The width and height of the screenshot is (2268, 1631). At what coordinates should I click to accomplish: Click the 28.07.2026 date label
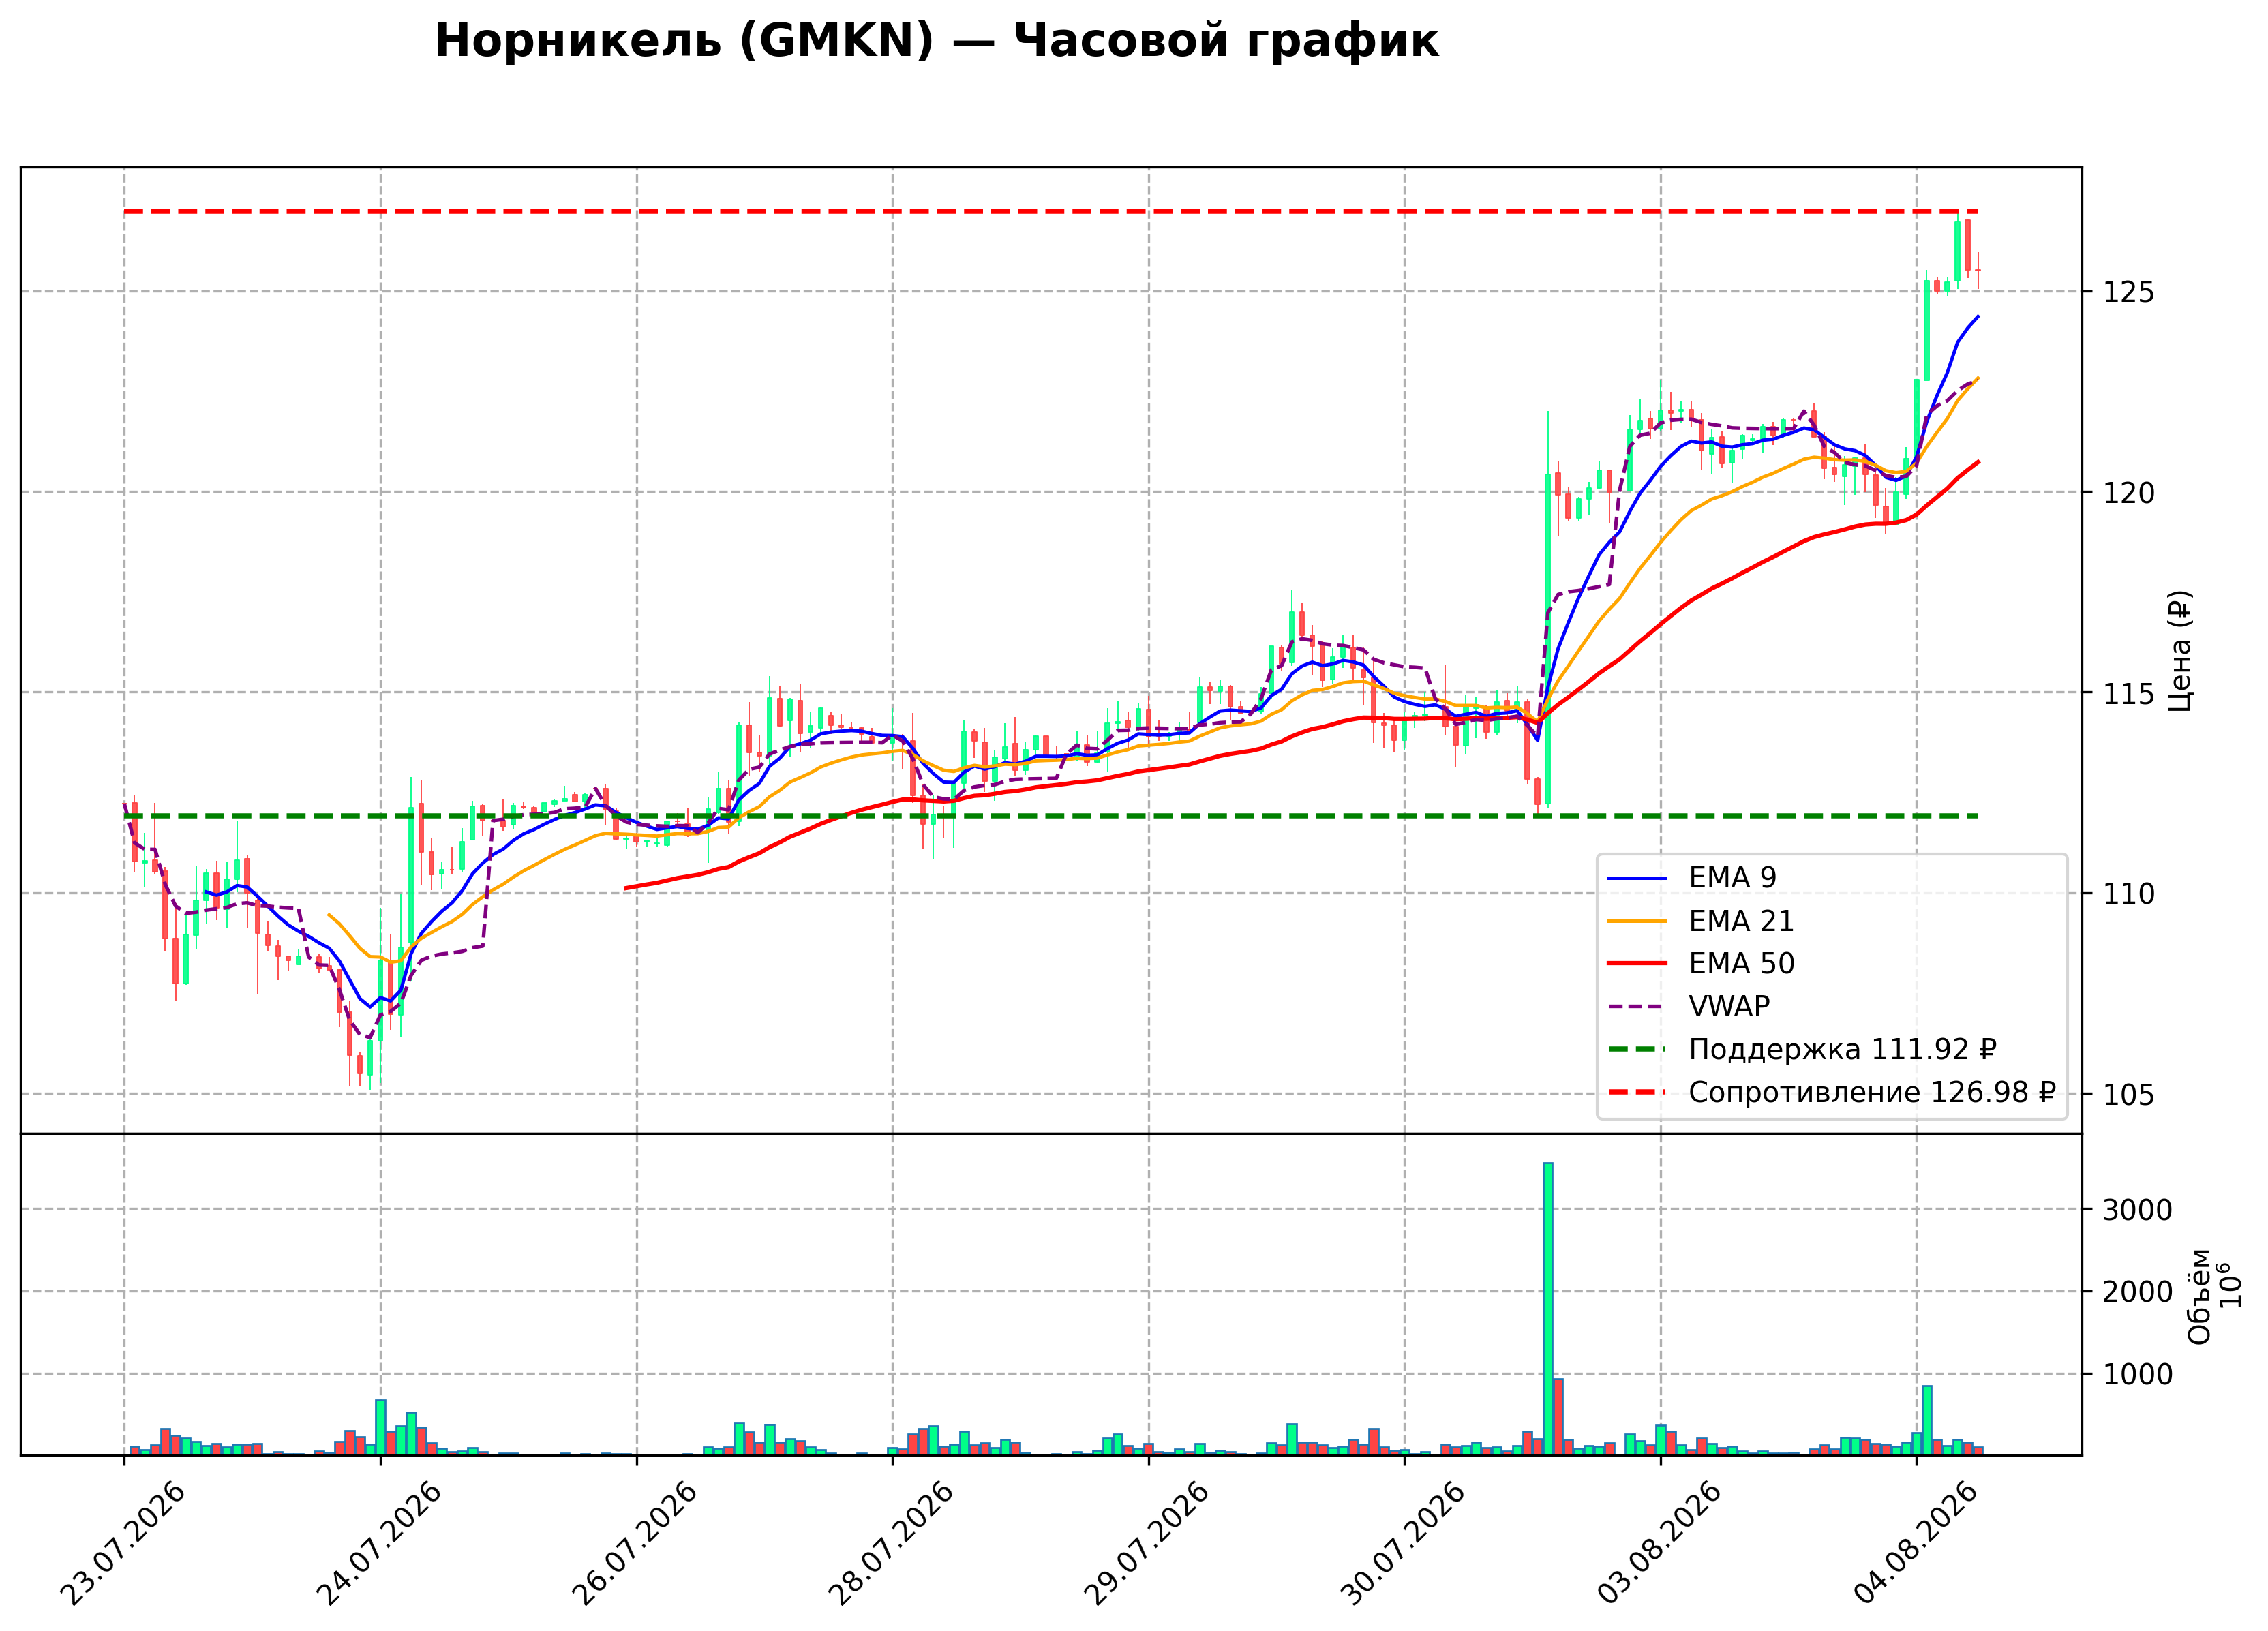pyautogui.click(x=890, y=1544)
